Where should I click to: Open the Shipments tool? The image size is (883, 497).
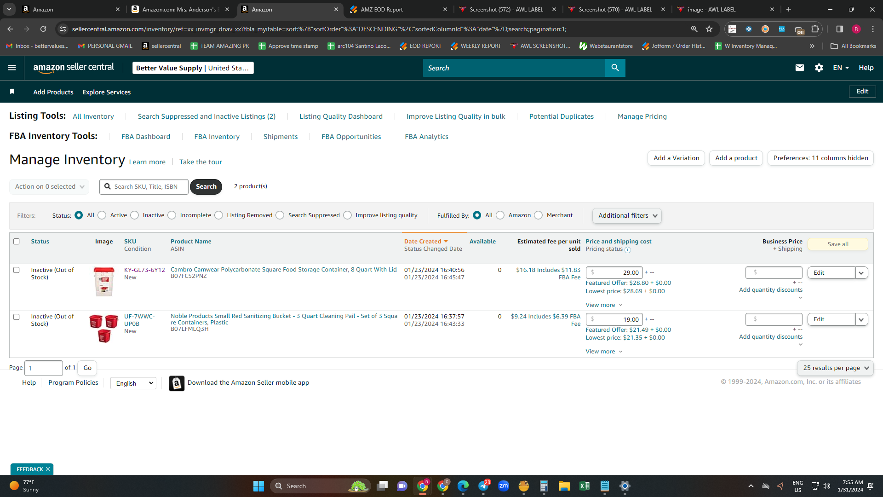coord(281,137)
